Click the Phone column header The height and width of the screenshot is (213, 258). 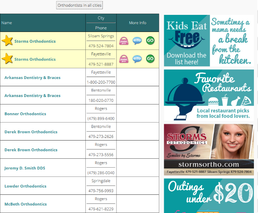click(101, 28)
